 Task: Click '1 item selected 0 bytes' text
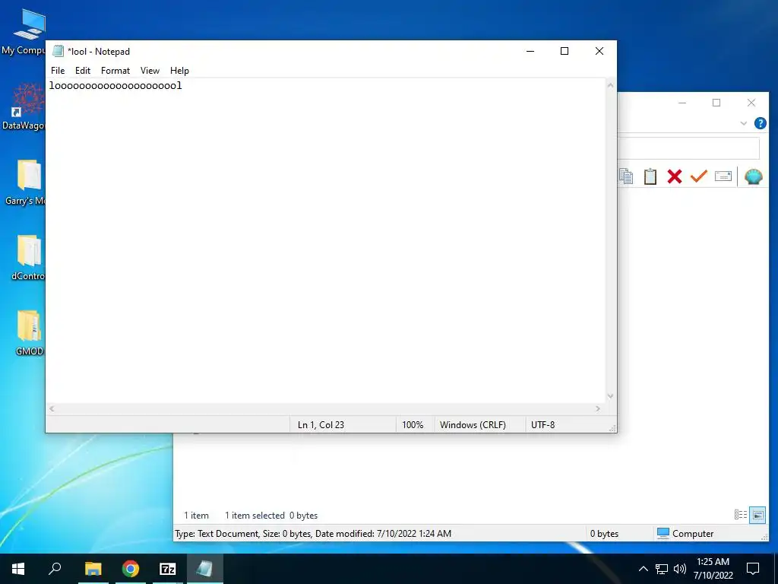point(271,516)
